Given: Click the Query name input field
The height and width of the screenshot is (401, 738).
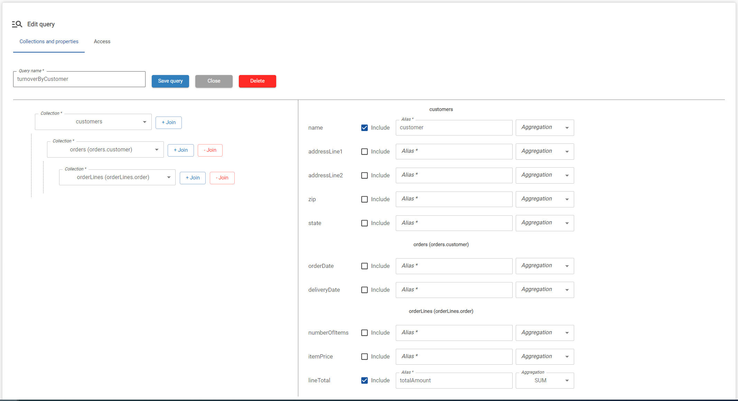Looking at the screenshot, I should pos(79,79).
